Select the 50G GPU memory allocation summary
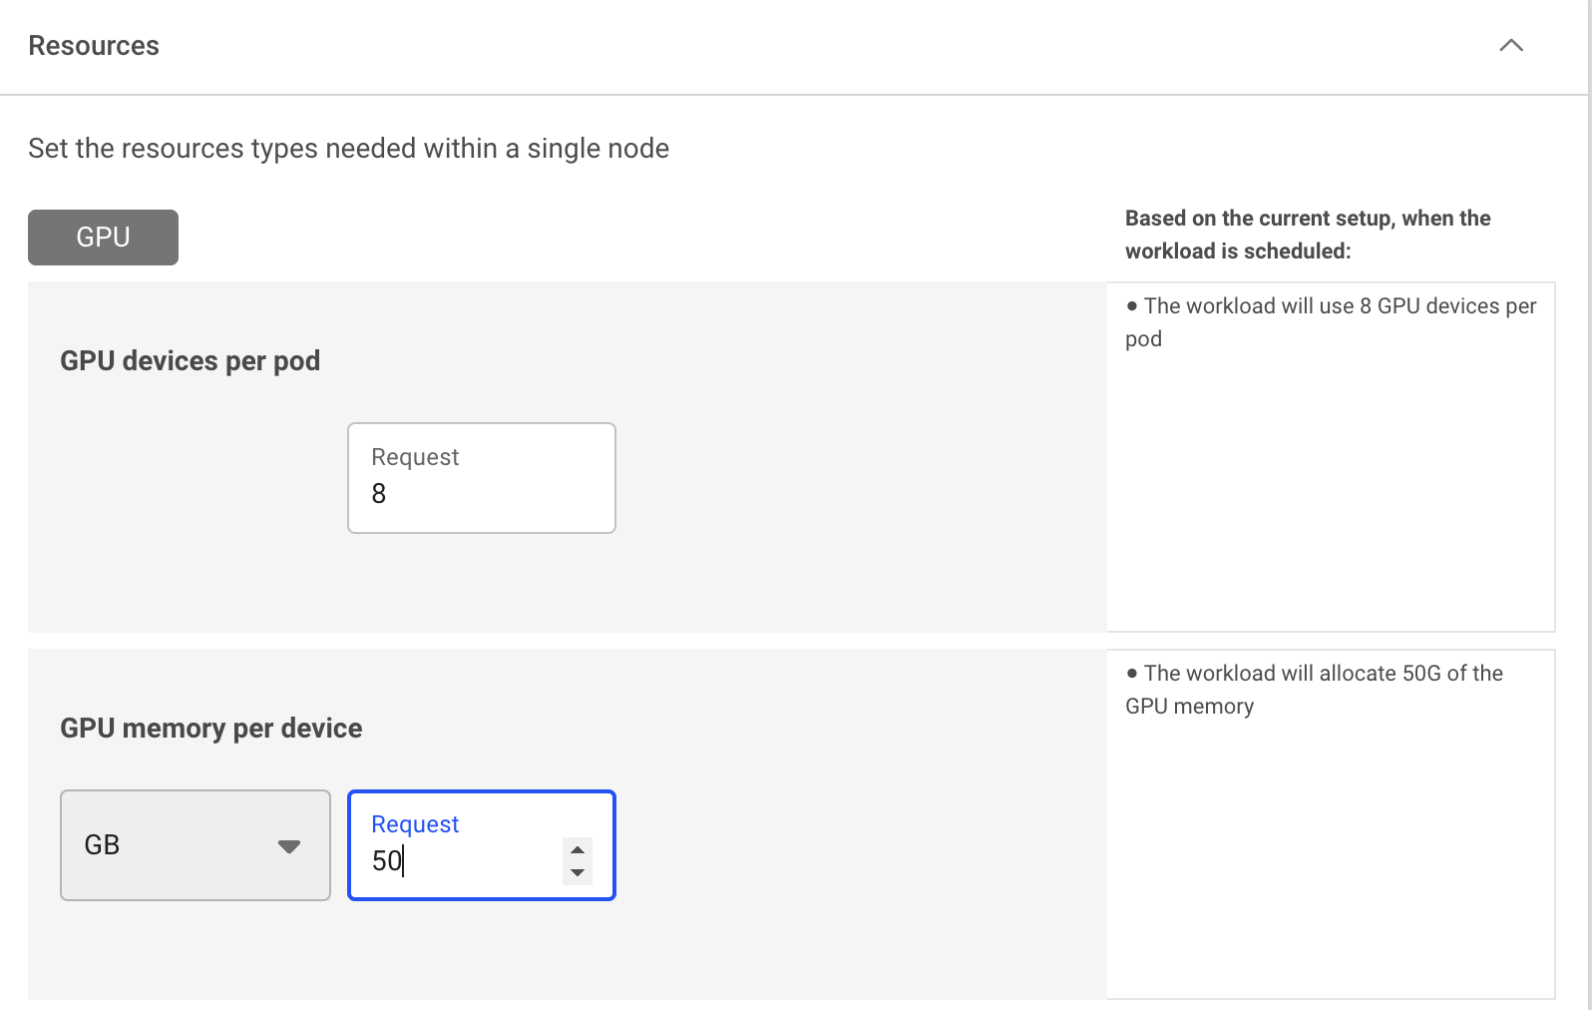 point(1315,690)
